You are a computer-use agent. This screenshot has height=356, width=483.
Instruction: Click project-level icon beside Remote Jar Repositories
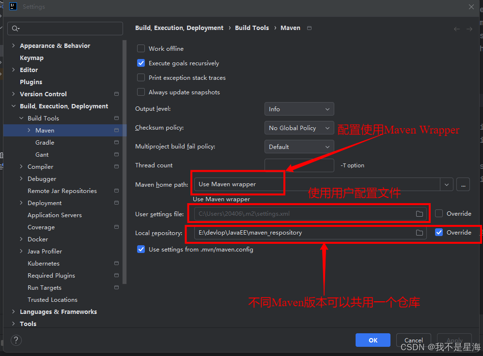coord(116,191)
